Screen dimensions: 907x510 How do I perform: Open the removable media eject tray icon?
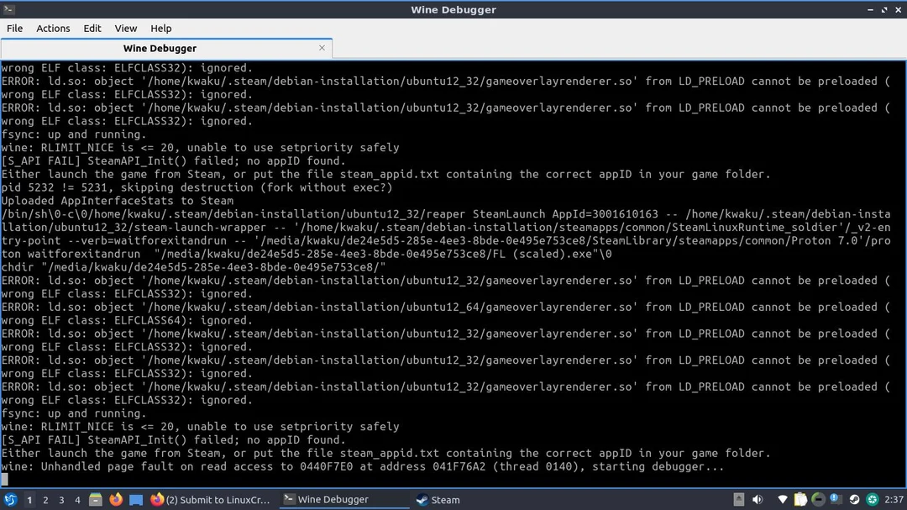tap(739, 499)
